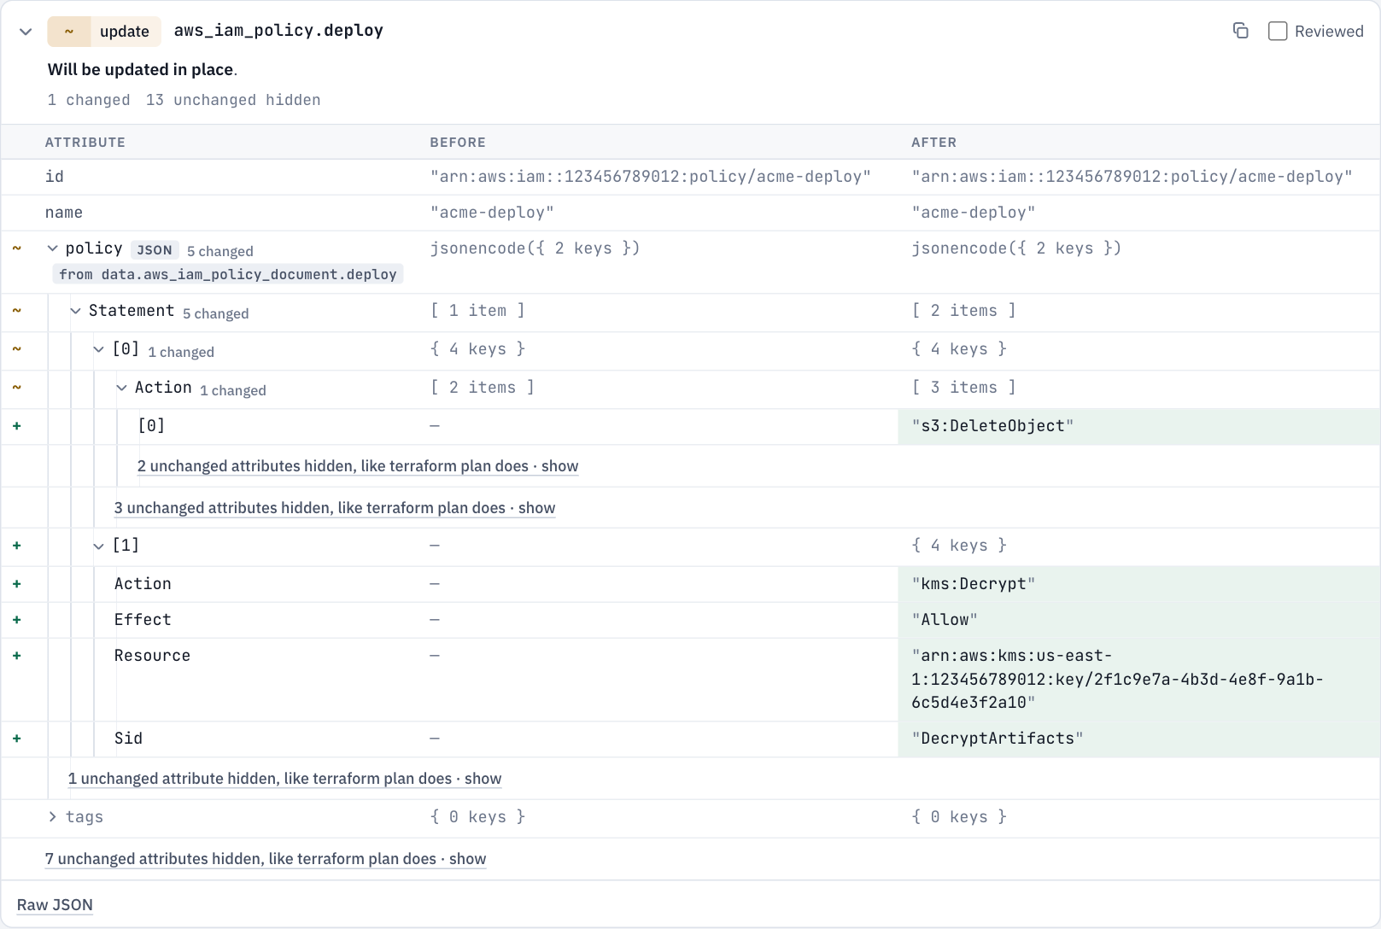Copy the aws_iam_policy.deploy resource address
Image resolution: width=1381 pixels, height=929 pixels.
pyautogui.click(x=1240, y=31)
